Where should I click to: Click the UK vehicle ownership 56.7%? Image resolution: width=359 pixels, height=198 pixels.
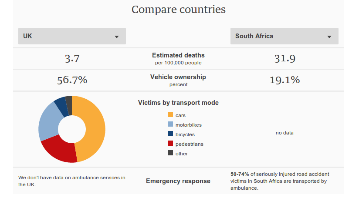click(72, 80)
